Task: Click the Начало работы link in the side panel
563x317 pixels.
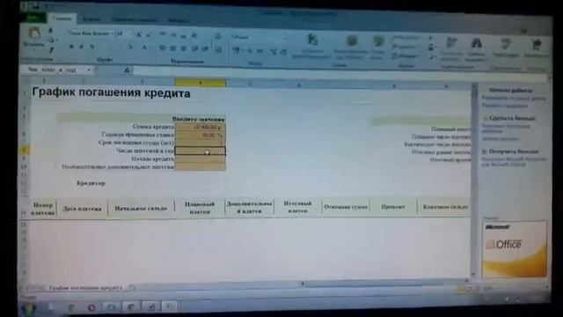Action: pyautogui.click(x=510, y=90)
